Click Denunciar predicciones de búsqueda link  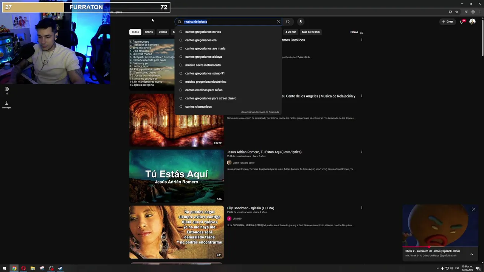click(260, 112)
